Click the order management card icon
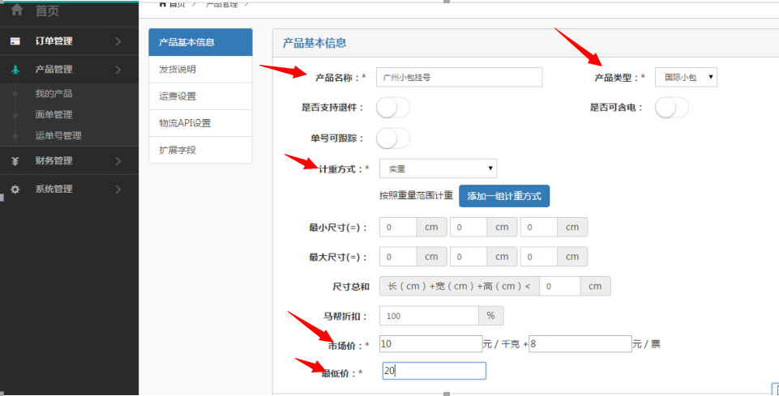 click(15, 40)
